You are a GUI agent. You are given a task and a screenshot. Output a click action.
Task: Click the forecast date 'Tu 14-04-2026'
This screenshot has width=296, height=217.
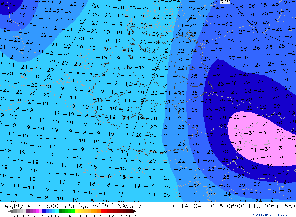click(x=196, y=206)
